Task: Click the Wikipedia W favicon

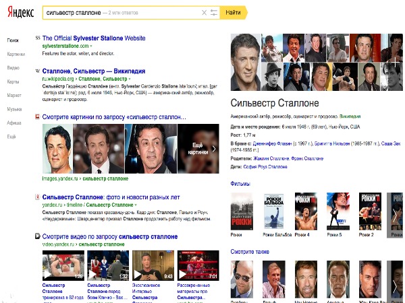Action: (x=38, y=71)
